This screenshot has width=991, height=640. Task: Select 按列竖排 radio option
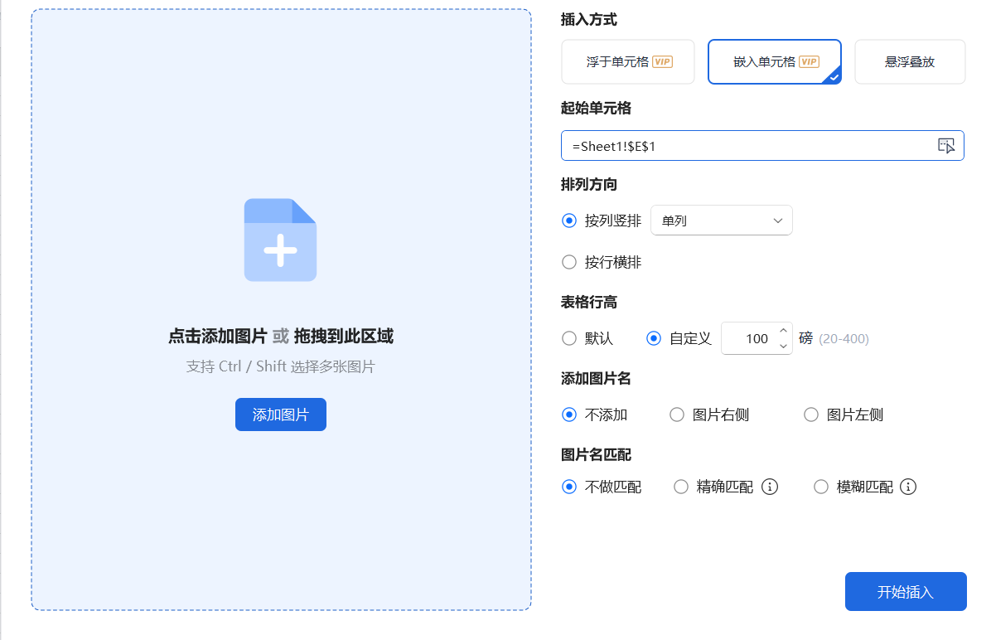569,221
